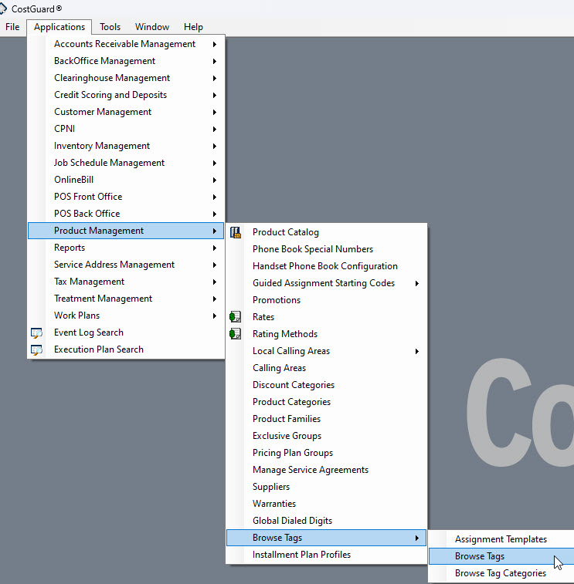The height and width of the screenshot is (584, 574).
Task: Click the arrow beside Browse Tags
Action: [x=417, y=538]
